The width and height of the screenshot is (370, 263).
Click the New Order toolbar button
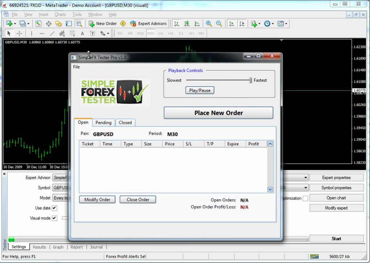coord(102,24)
